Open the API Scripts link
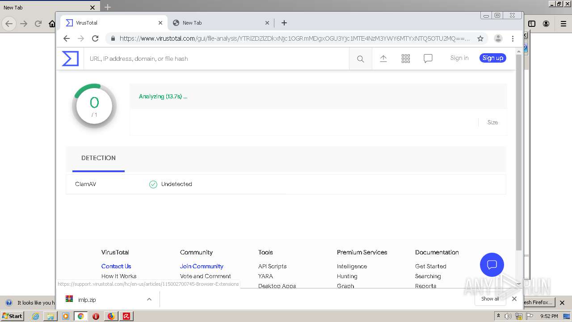The image size is (572, 322). point(272,266)
